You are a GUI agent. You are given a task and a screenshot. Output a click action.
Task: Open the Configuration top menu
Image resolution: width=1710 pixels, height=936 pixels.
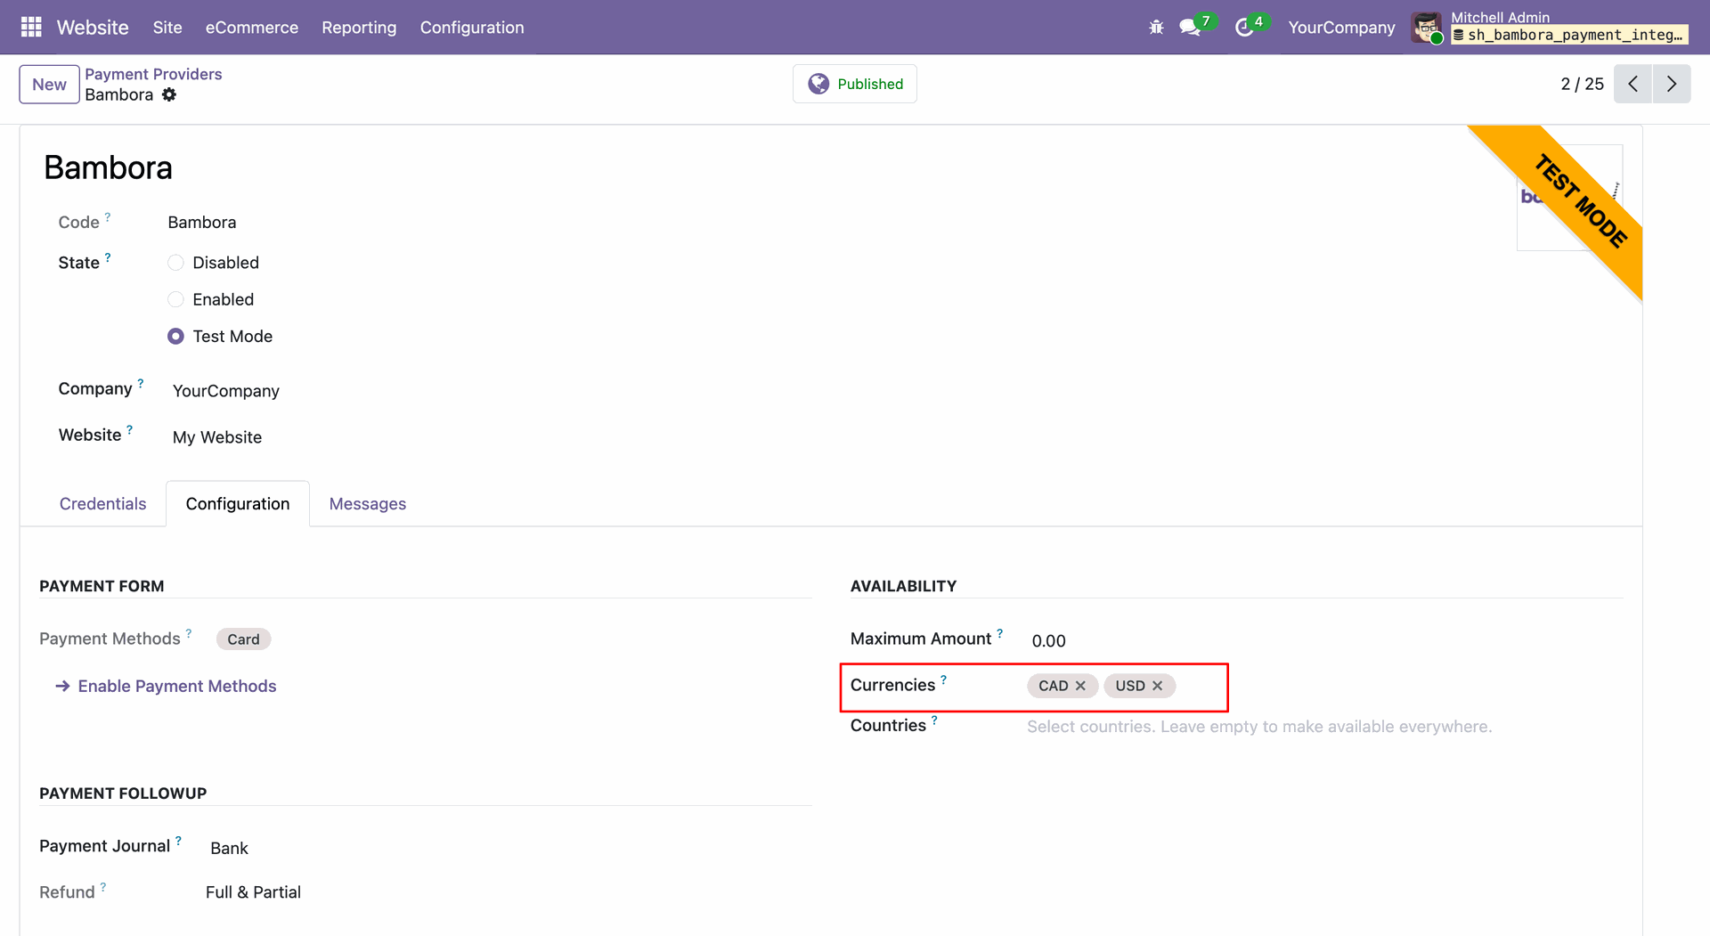[472, 28]
